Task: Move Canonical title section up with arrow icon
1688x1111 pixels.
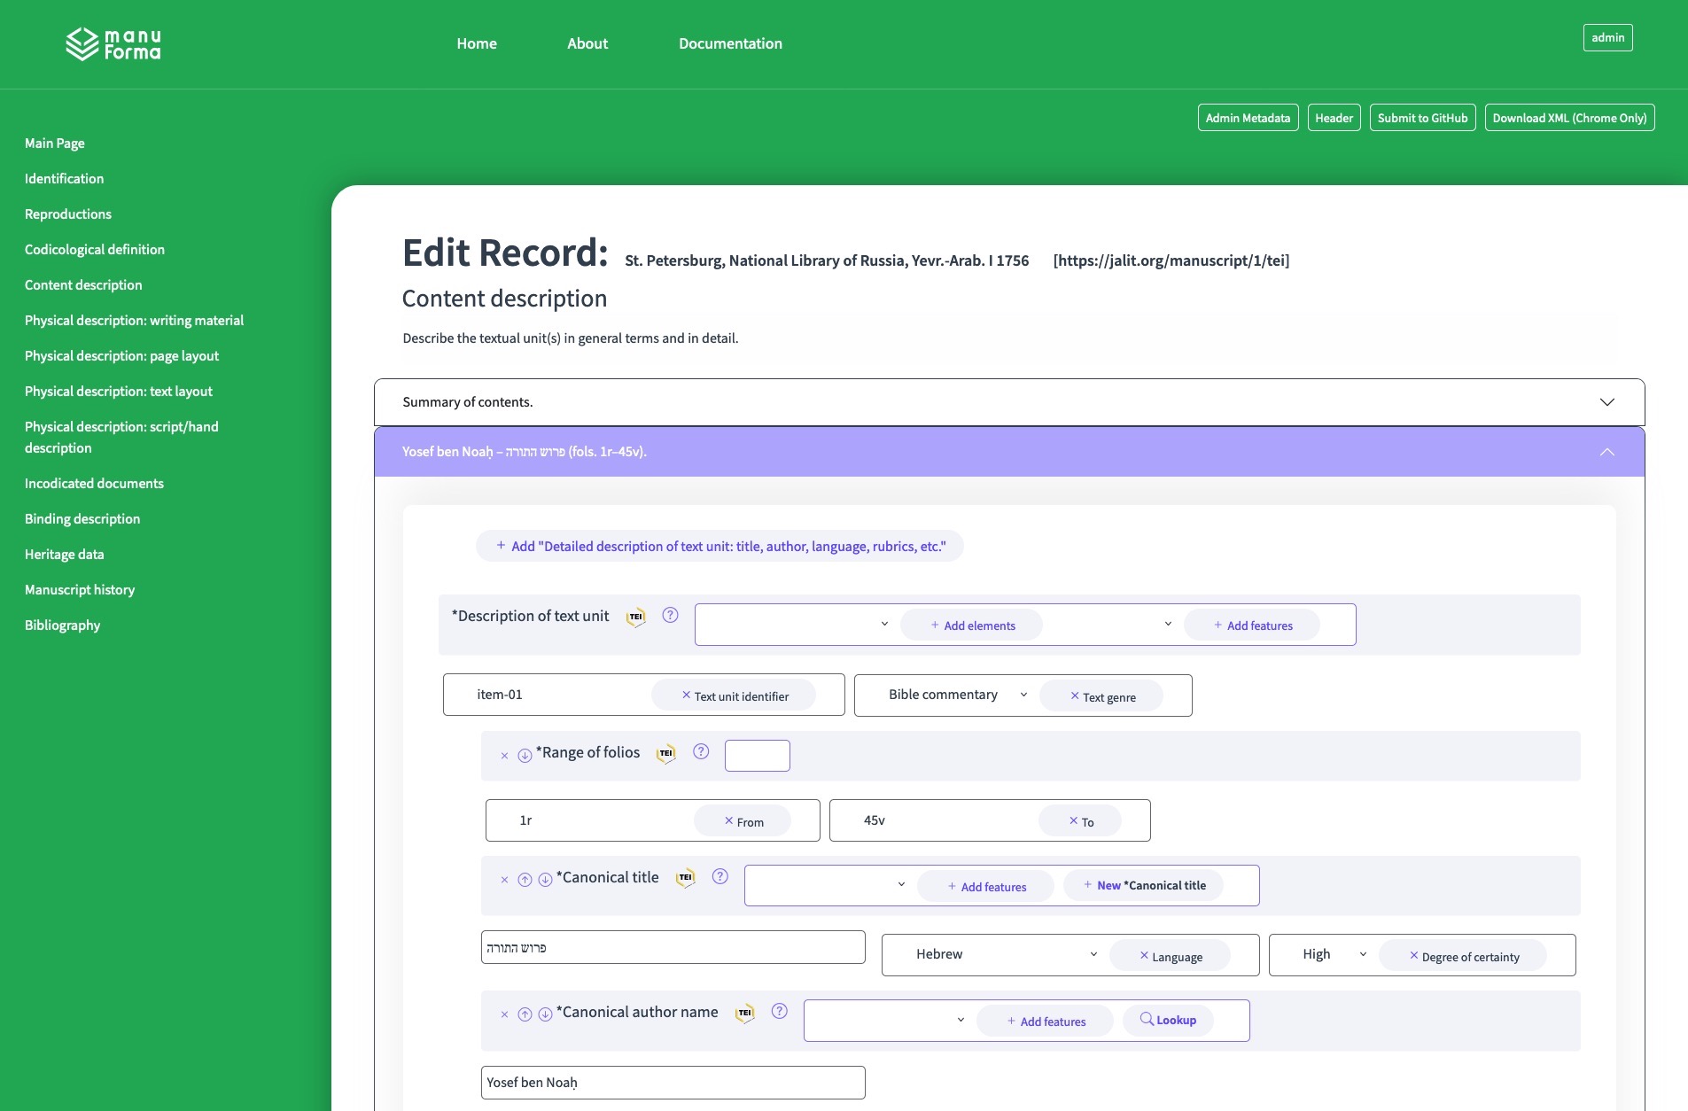Action: coord(525,880)
